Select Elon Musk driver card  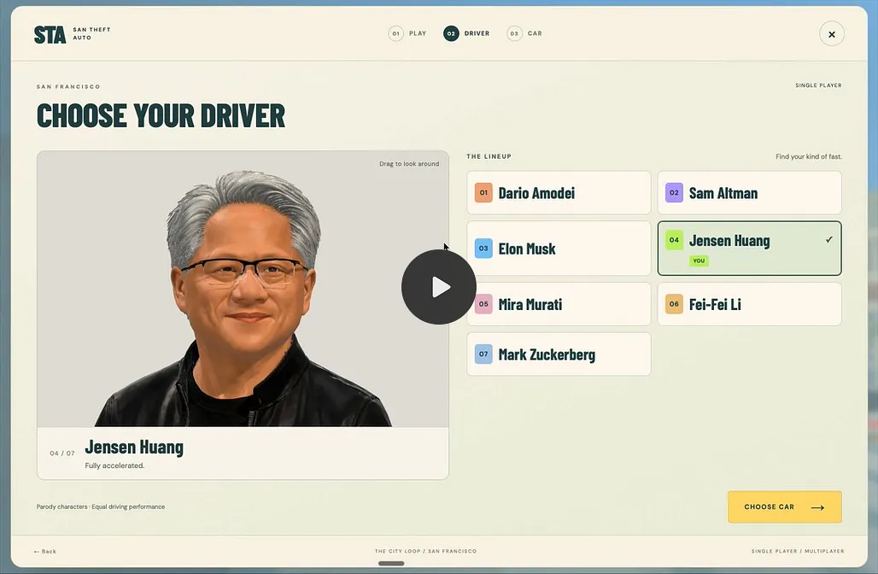[x=559, y=248]
